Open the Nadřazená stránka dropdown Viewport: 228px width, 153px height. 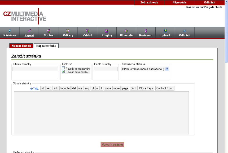coord(145,69)
